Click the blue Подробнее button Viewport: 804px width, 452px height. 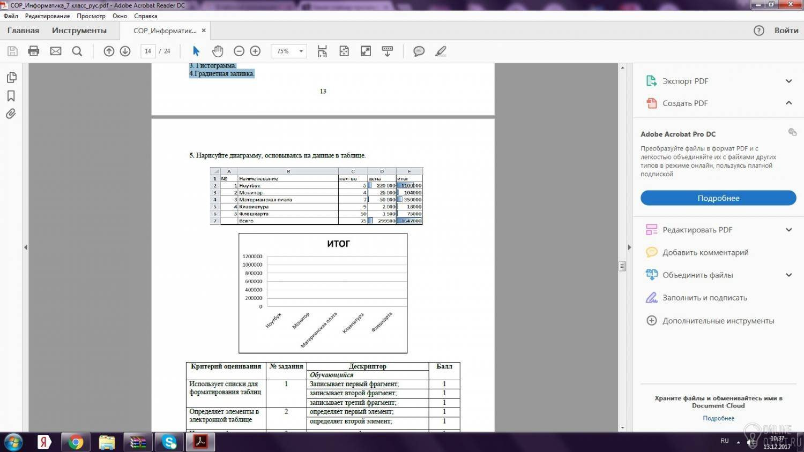coord(718,198)
